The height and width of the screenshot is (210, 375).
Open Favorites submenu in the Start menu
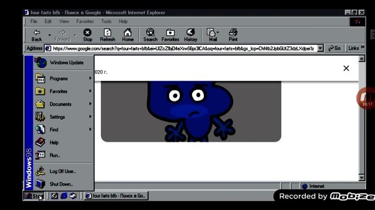pyautogui.click(x=63, y=92)
